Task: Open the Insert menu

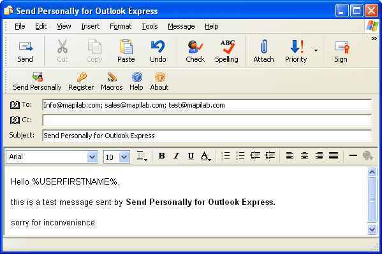Action: 91,26
